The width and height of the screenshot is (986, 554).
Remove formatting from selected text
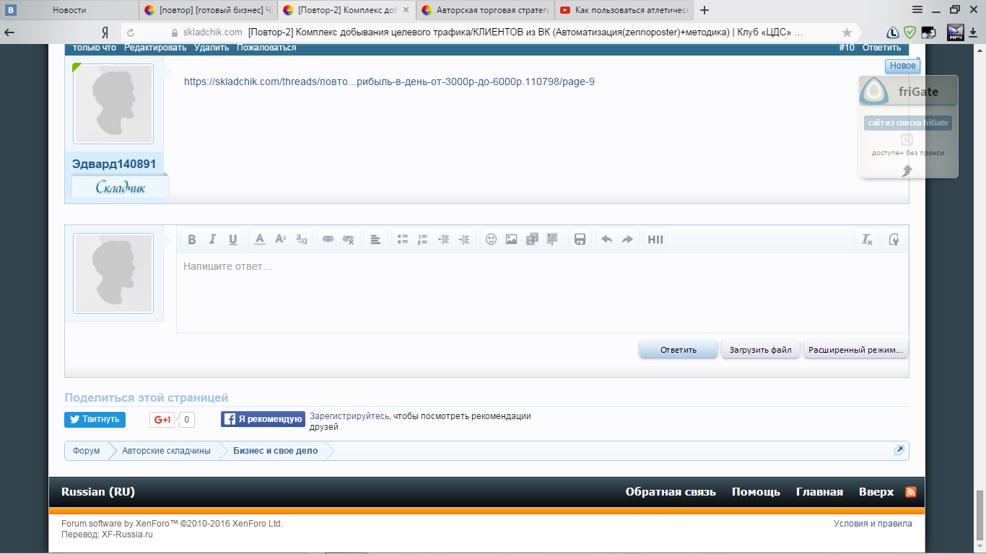coord(868,239)
